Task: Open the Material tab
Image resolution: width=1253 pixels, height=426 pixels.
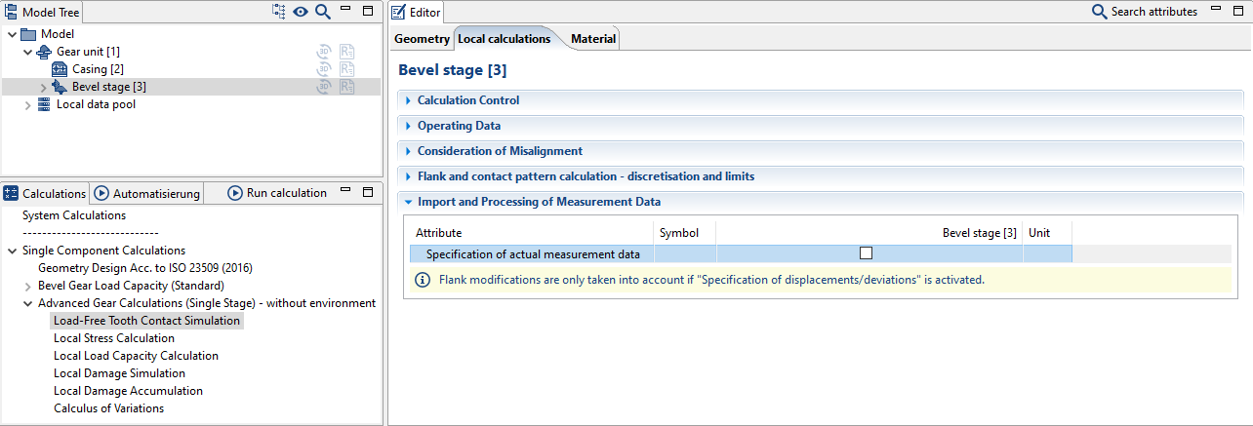Action: click(x=593, y=39)
